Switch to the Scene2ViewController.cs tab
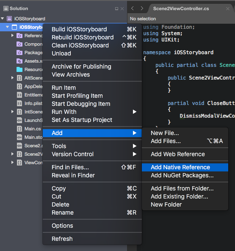 (x=181, y=8)
